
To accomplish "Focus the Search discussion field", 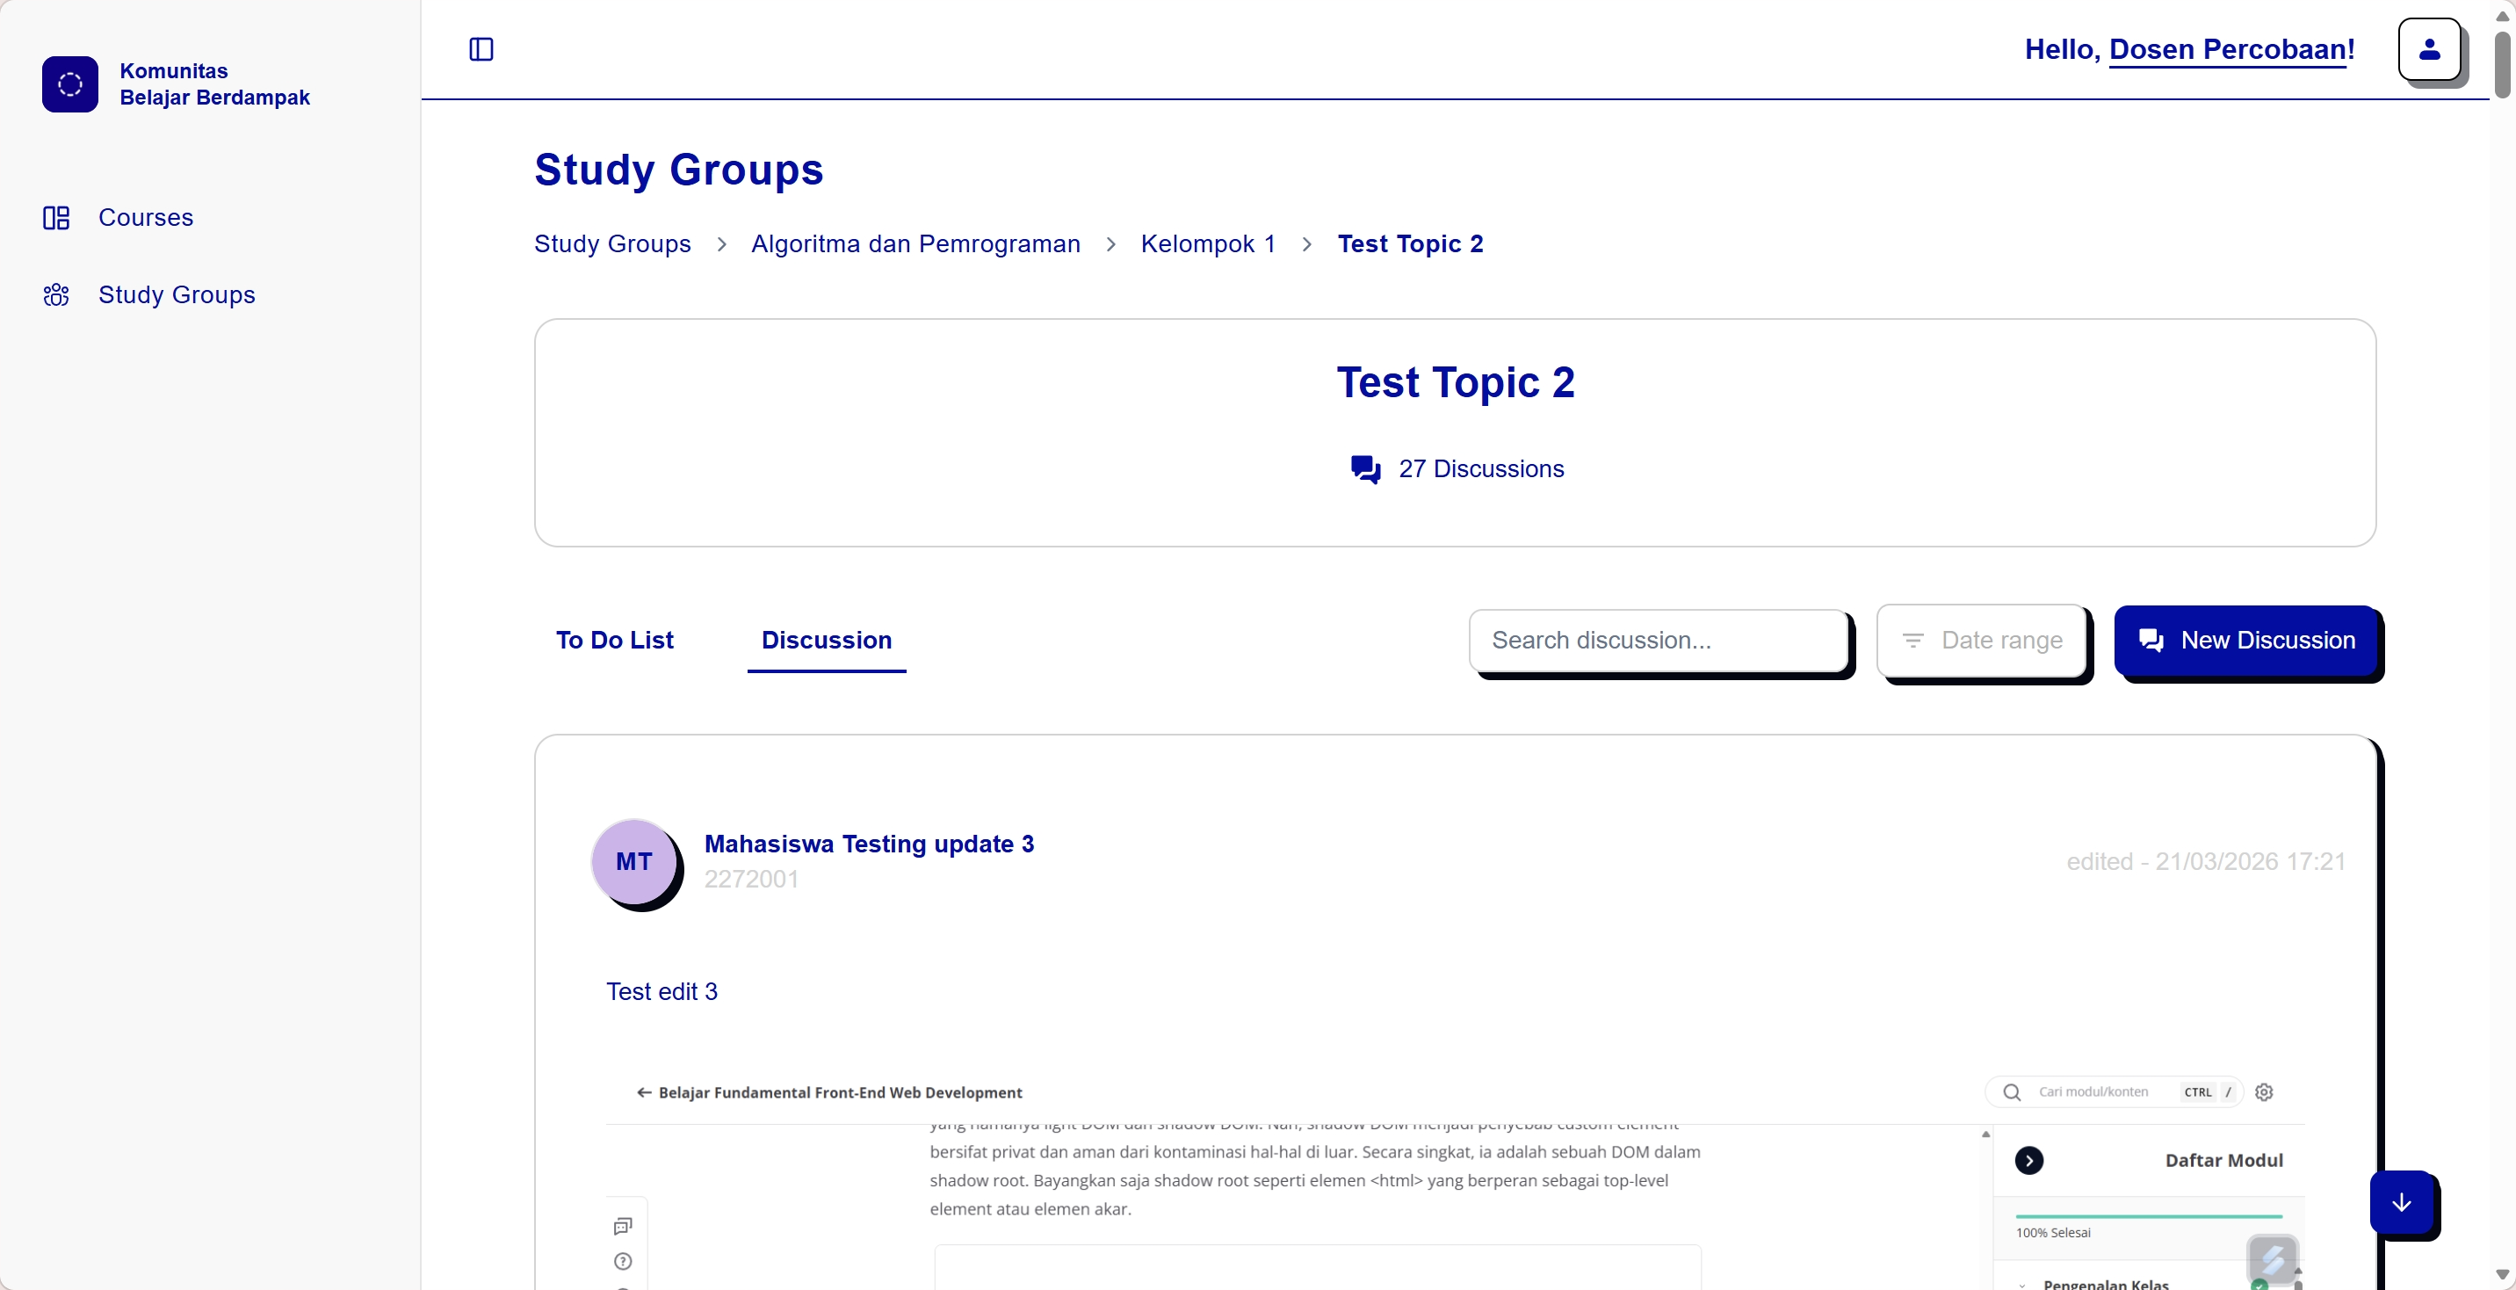I will 1659,640.
